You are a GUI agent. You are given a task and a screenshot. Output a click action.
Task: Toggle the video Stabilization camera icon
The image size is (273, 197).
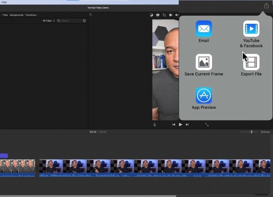click(x=170, y=15)
